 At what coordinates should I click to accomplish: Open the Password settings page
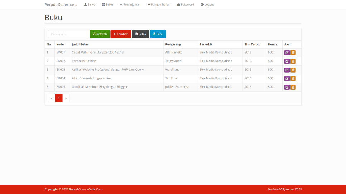(186, 5)
